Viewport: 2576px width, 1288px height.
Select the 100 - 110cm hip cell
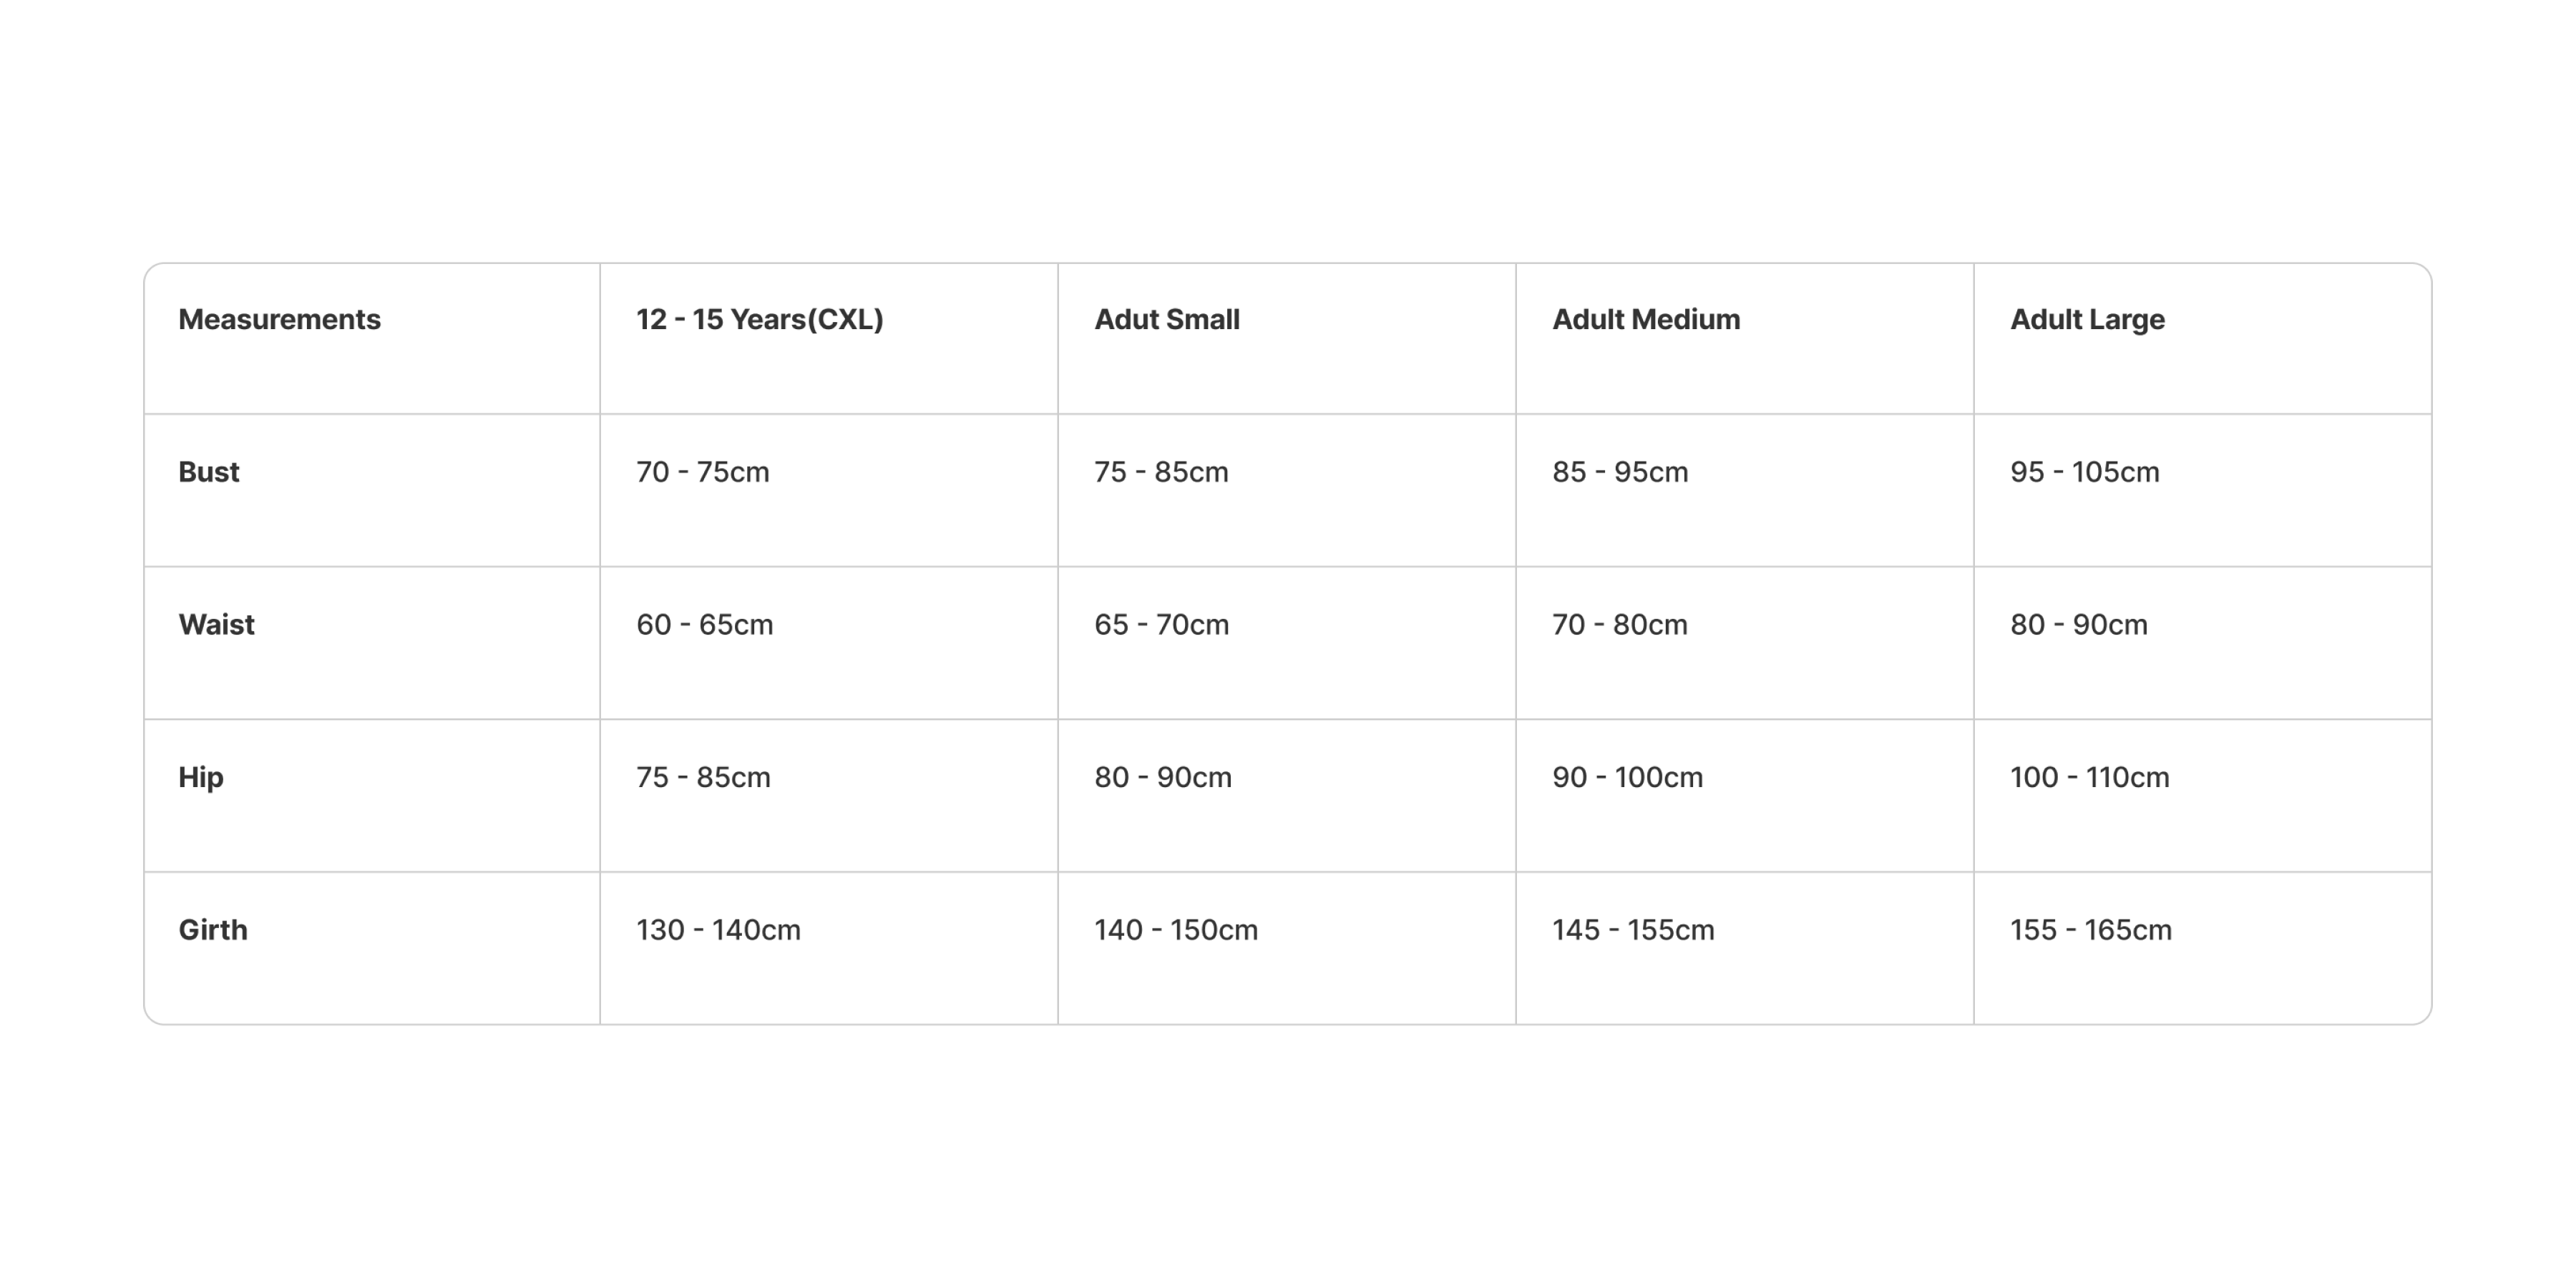(x=2089, y=778)
